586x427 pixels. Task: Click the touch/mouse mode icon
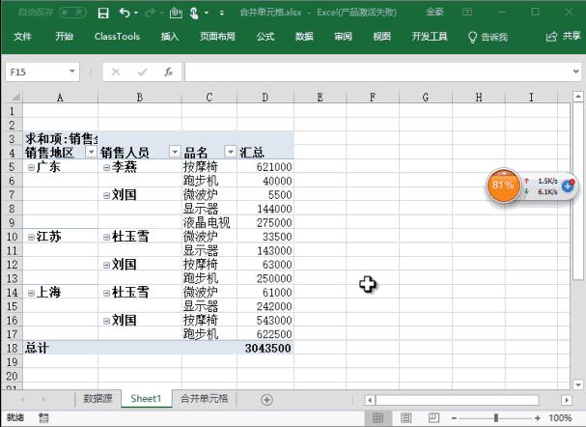point(194,14)
